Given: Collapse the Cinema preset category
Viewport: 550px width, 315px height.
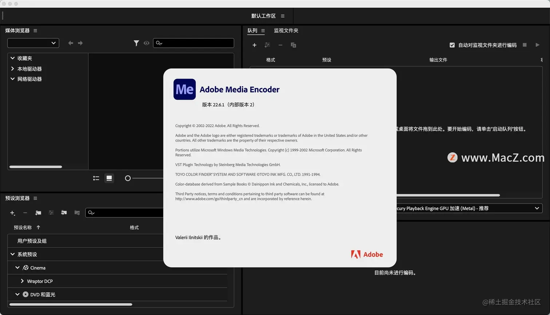Looking at the screenshot, I should 17,268.
